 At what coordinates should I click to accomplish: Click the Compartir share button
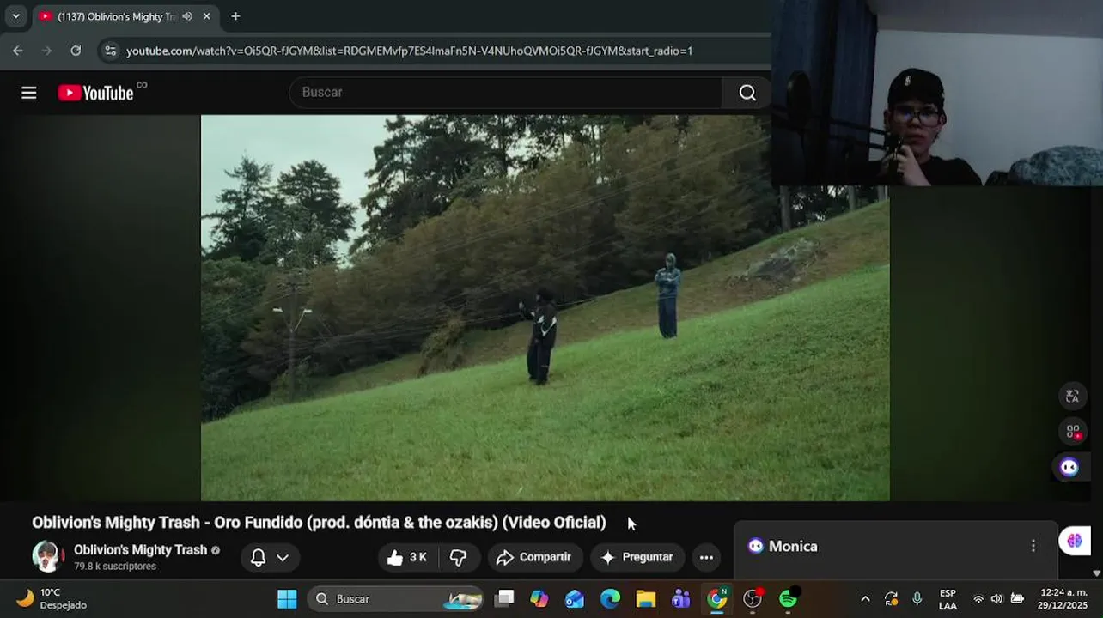pyautogui.click(x=534, y=558)
